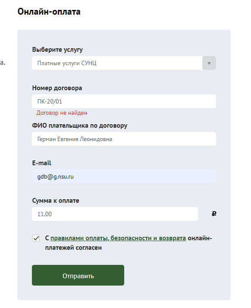Open the 'правилами оплаты, безопасности и возврата' link
251x308 pixels.
tap(118, 238)
